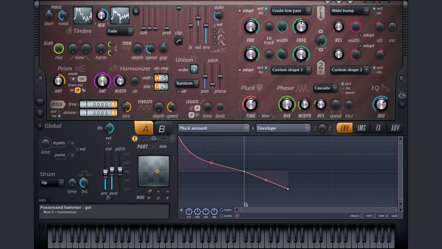Toggle the Unison alt option
The image size is (442, 249).
click(x=178, y=91)
